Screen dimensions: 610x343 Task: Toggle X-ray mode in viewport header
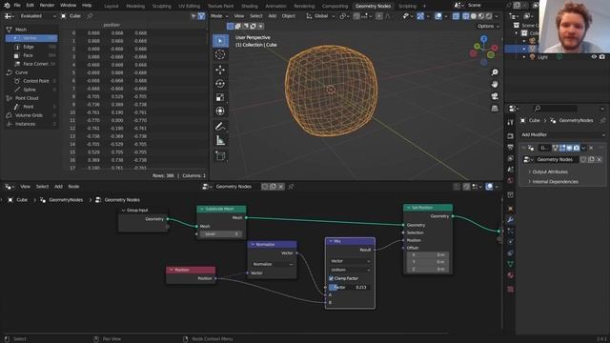(456, 16)
